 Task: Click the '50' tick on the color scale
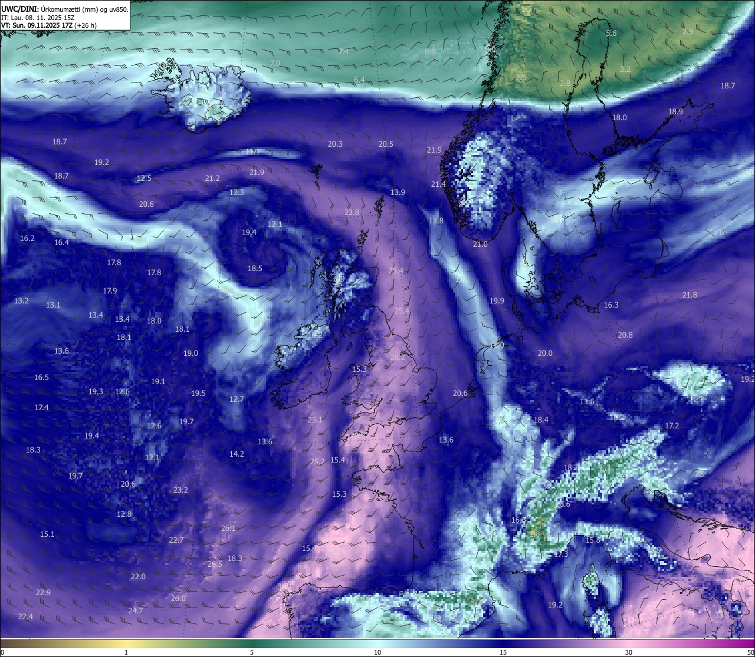[750, 652]
